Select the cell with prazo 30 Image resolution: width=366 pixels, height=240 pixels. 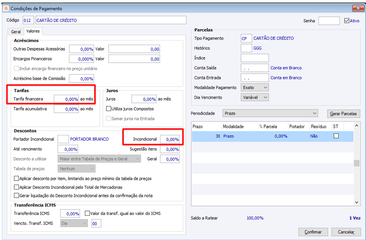pos(207,136)
